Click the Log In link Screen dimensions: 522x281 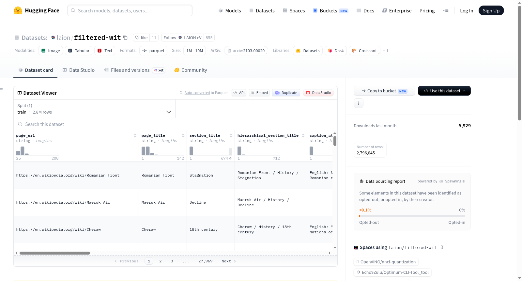coord(467,11)
